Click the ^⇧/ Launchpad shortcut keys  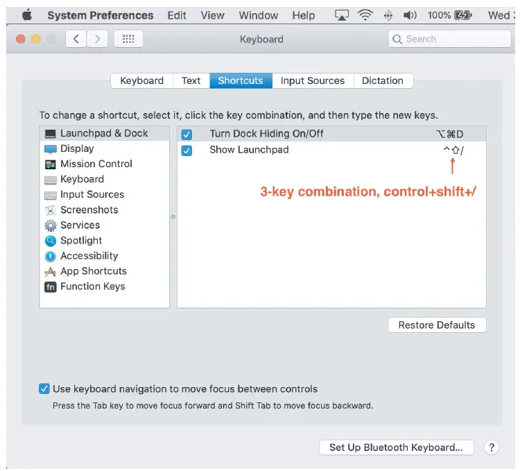(453, 151)
